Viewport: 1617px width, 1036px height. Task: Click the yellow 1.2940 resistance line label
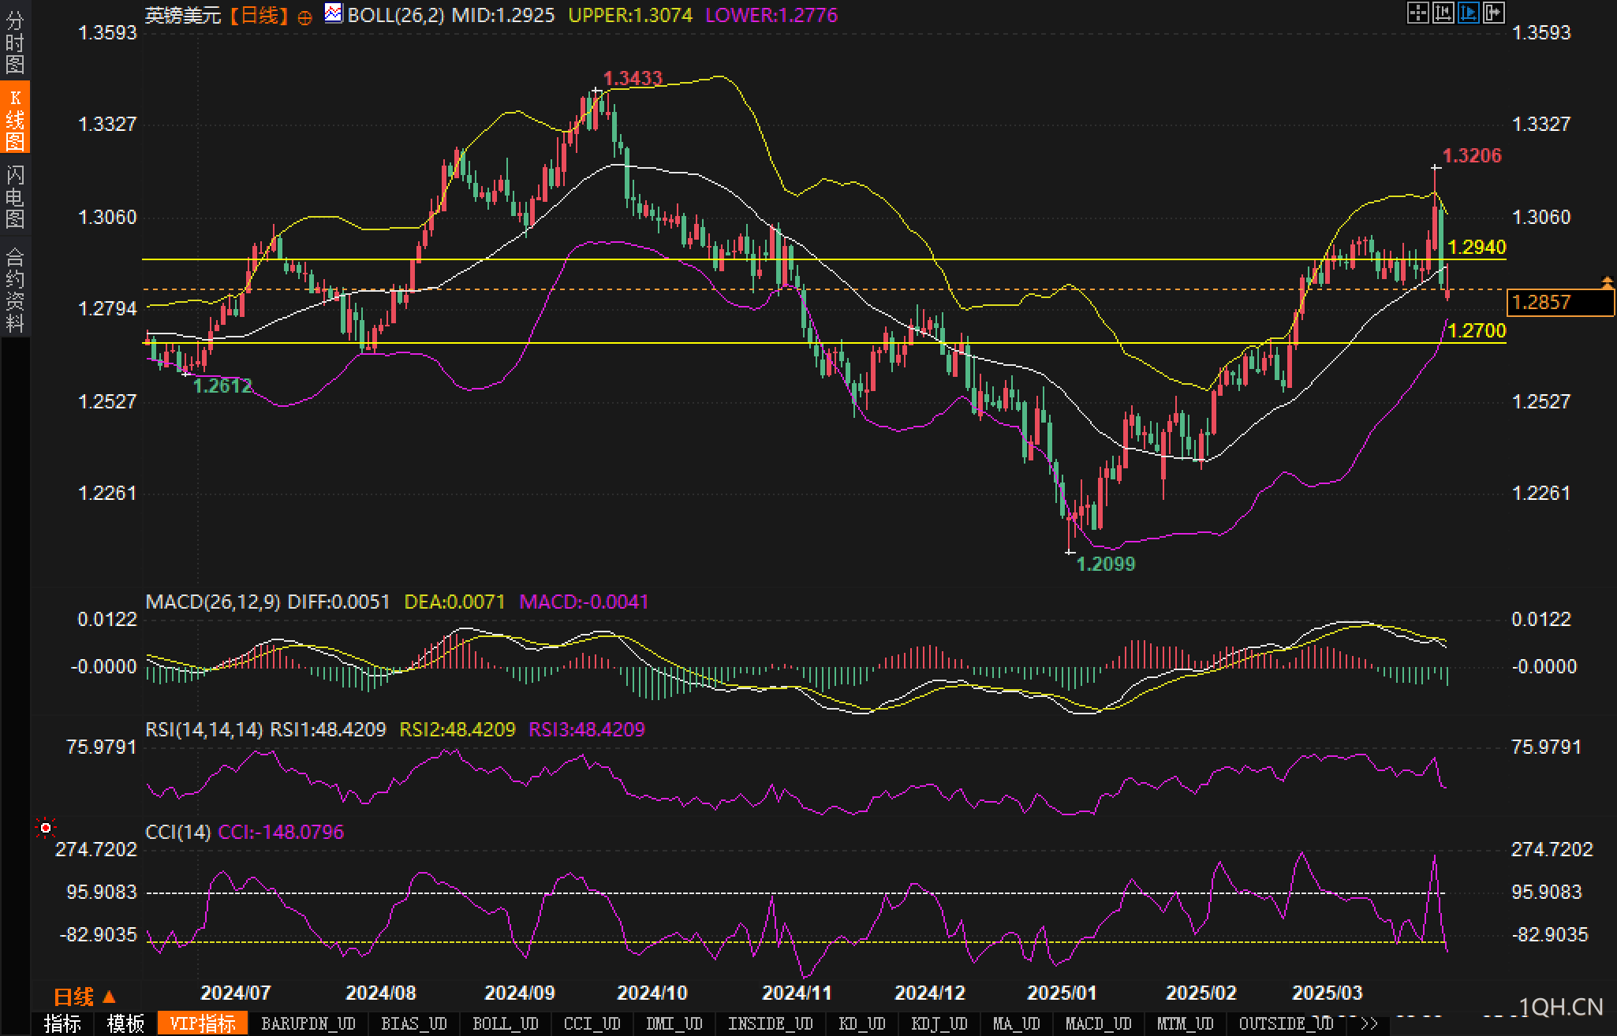1477,248
